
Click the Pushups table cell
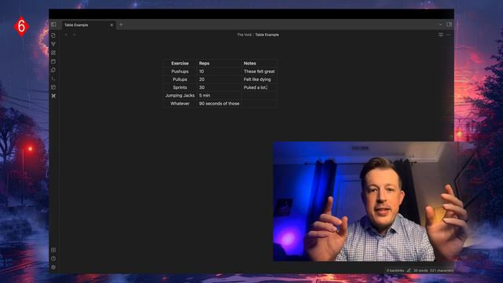click(180, 72)
